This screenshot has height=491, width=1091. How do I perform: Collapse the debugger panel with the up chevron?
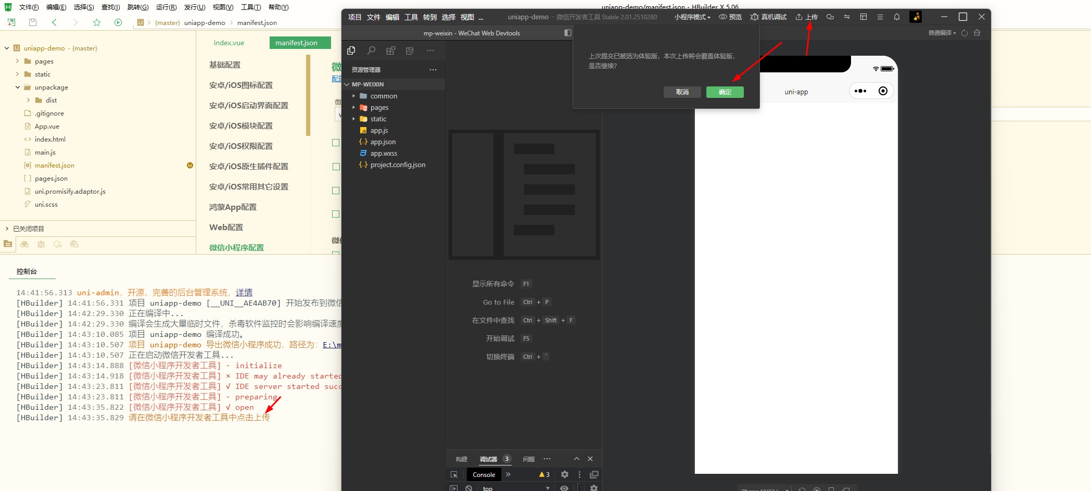(x=577, y=459)
